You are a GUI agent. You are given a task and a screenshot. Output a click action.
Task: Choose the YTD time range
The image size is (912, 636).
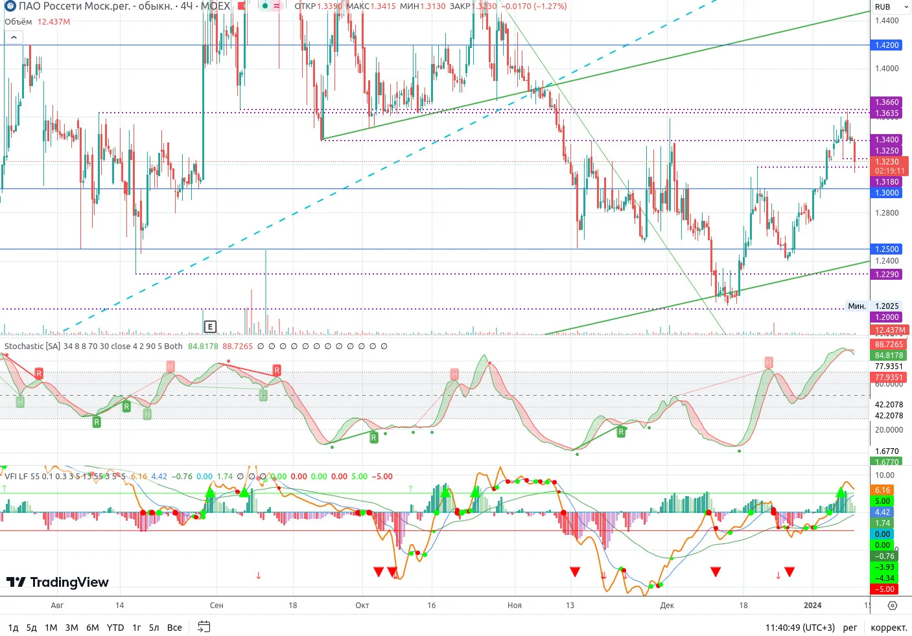[x=115, y=628]
